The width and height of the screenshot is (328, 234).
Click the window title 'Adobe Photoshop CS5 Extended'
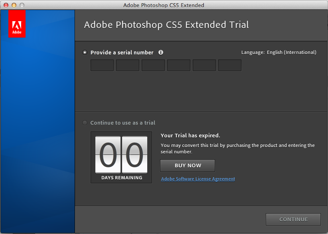click(164, 5)
